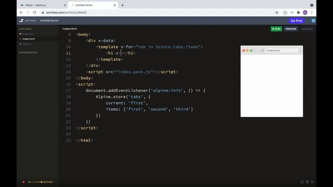This screenshot has width=333, height=187.
Task: Open the CONSOLE panel
Action: [x=307, y=29]
